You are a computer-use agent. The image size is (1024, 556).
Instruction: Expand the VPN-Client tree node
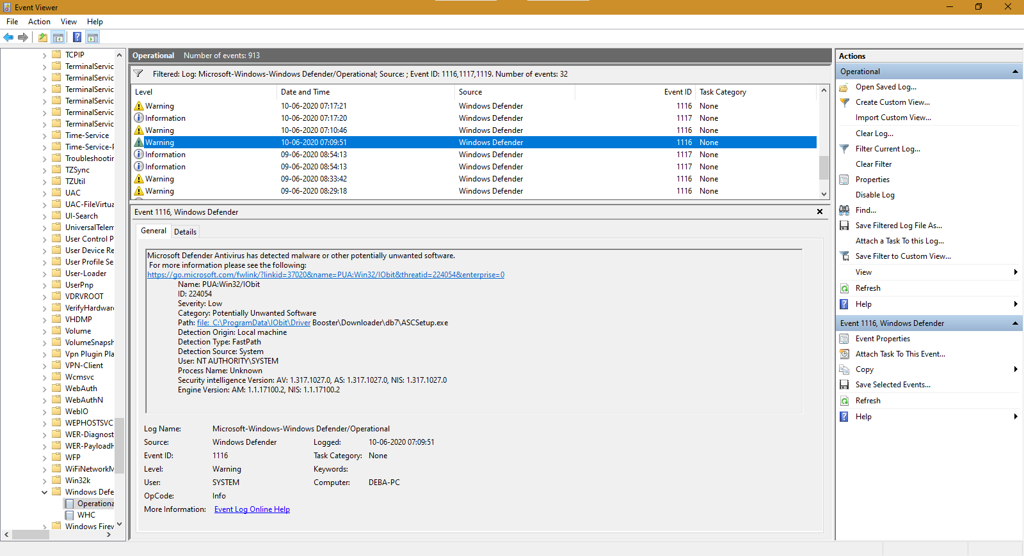[x=44, y=366]
